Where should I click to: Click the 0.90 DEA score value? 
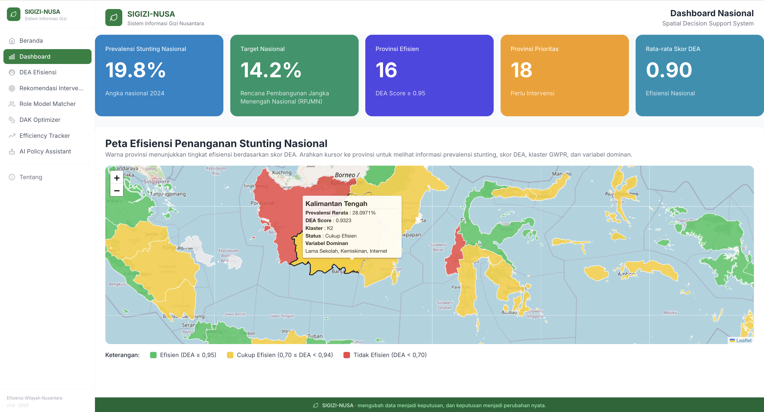pyautogui.click(x=669, y=70)
